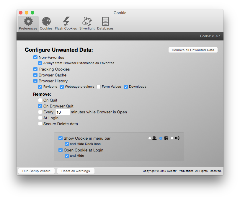
Task: Click the Cookie: v3.5.1 version text
Action: (x=210, y=36)
